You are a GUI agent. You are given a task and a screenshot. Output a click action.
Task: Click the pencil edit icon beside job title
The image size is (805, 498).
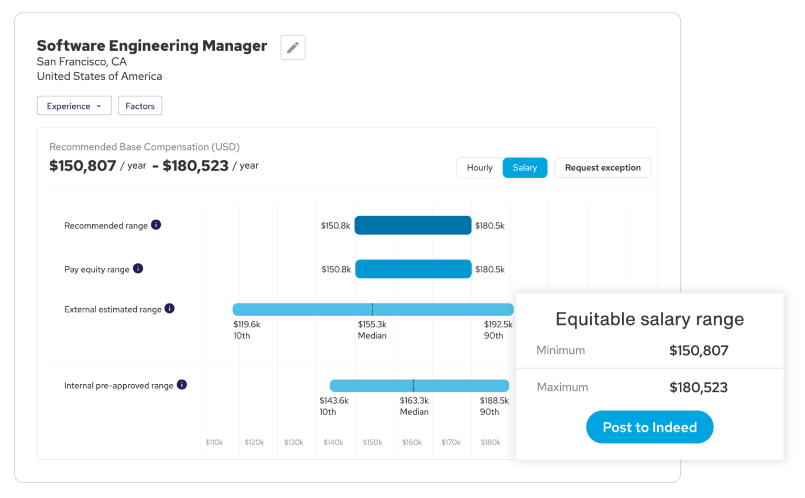pyautogui.click(x=292, y=48)
